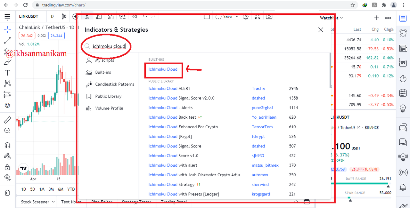Screen dimensions: 410x208
Task: Select the zoom in magnifier tool
Action: tap(7, 131)
